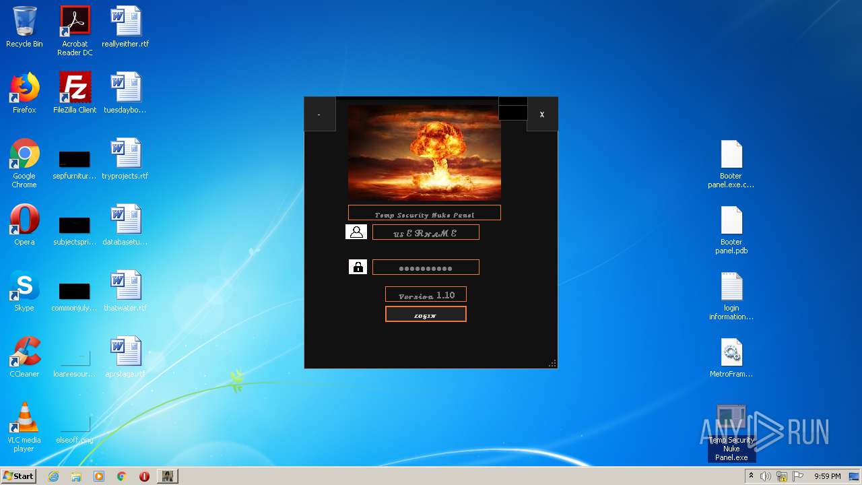Open the Skype desktop shortcut
Screen dimensions: 862x485
click(x=24, y=291)
